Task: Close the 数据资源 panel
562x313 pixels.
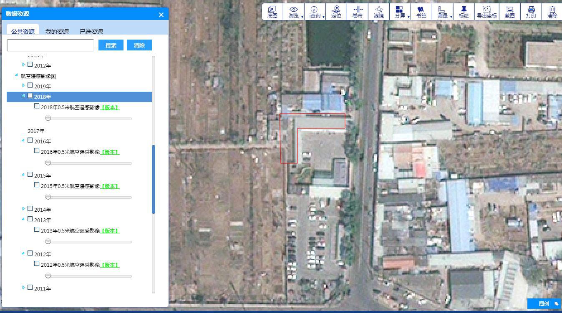Action: coord(161,15)
